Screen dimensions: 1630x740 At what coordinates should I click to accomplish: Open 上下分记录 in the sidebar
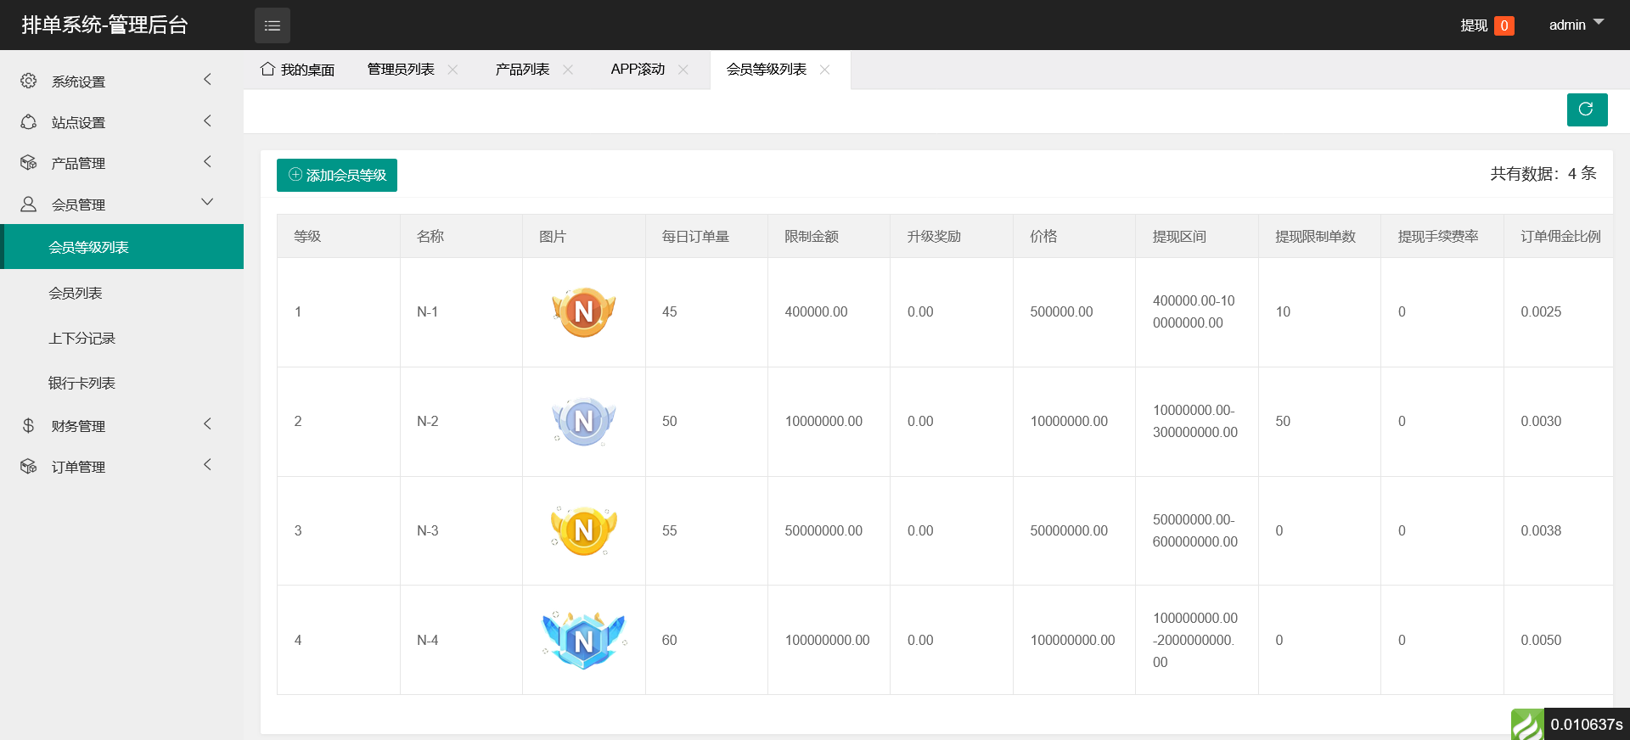tap(81, 338)
